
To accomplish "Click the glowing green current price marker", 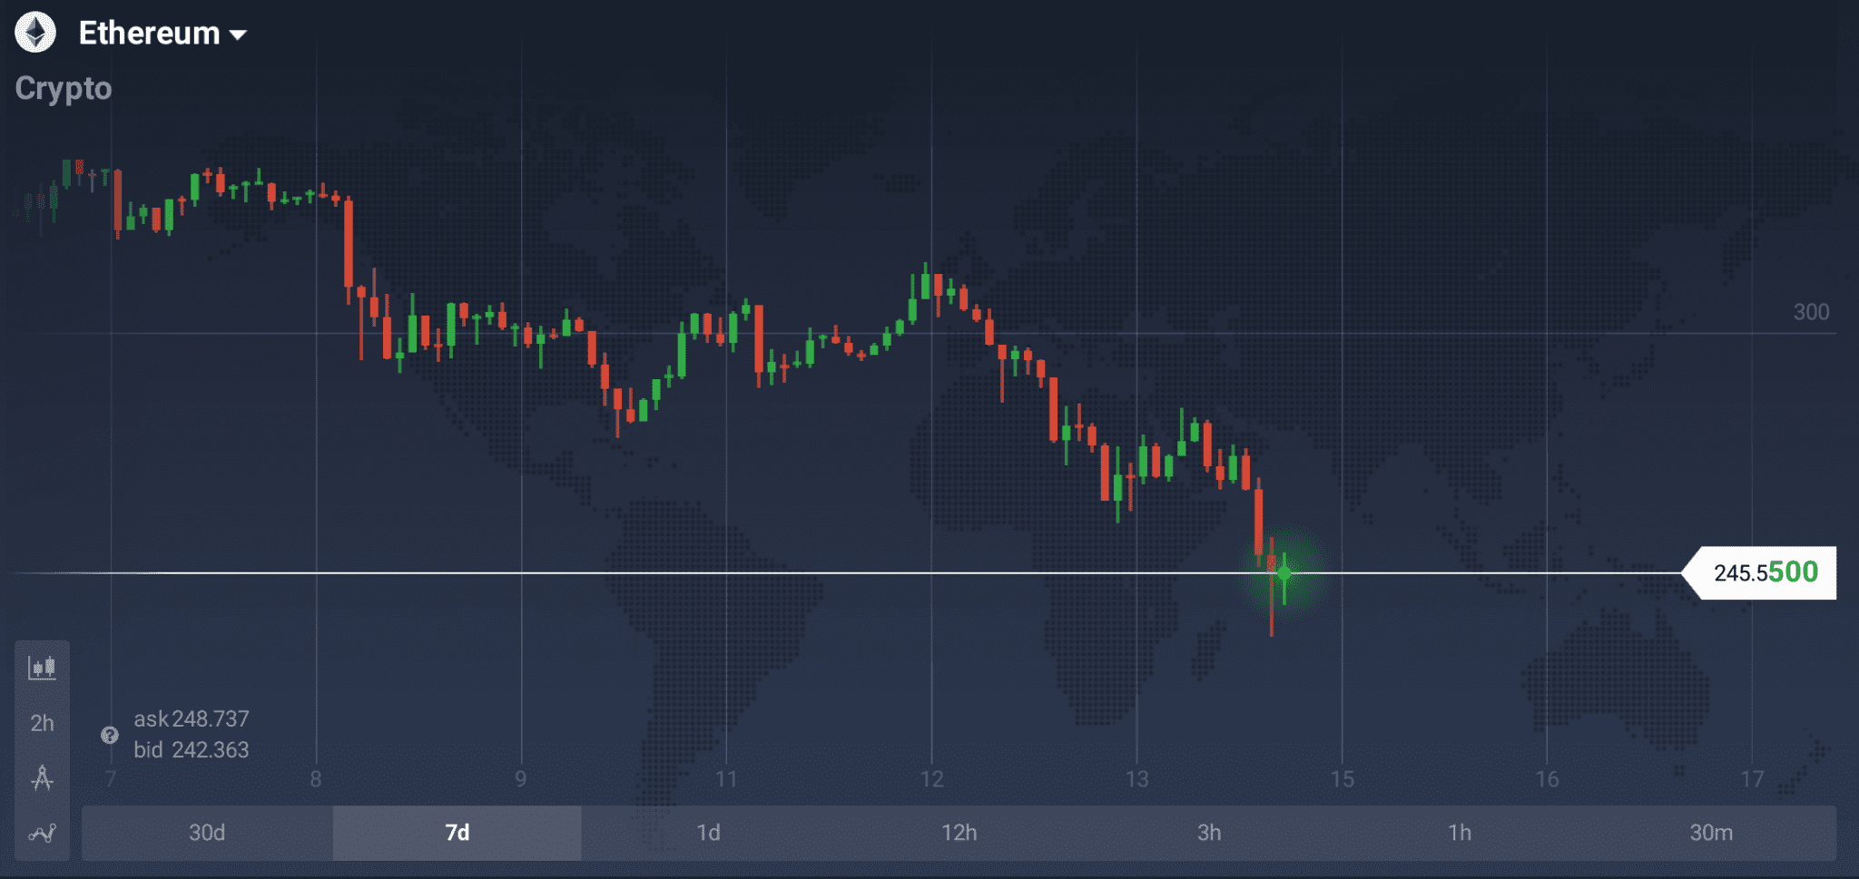I will pos(1284,573).
